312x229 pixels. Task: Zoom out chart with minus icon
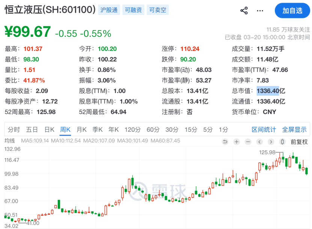pos(248,142)
